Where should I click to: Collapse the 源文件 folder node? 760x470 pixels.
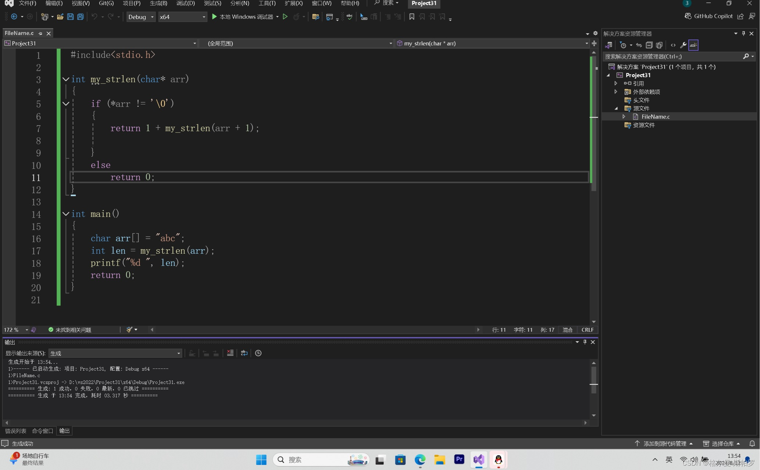point(616,108)
